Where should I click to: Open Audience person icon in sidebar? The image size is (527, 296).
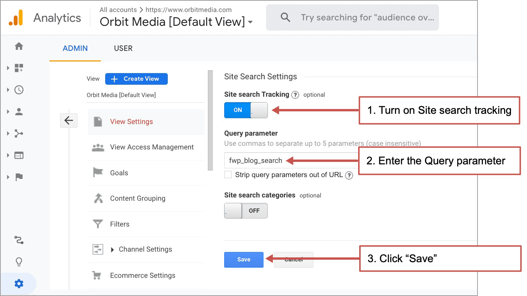(19, 112)
